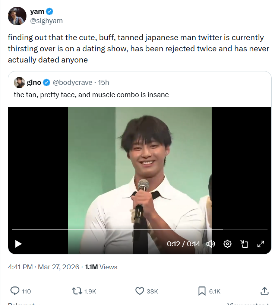The width and height of the screenshot is (278, 305).
Task: Like the tweet with the heart icon
Action: point(139,291)
